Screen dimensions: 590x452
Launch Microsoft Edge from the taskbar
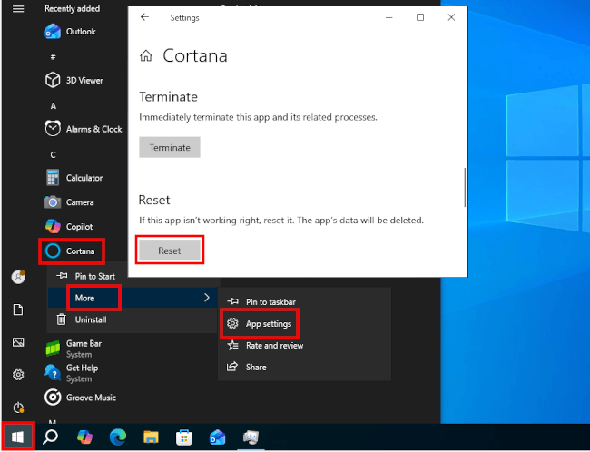tap(118, 437)
